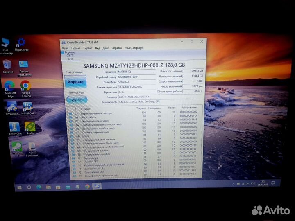Select the C: D: disk tab
This screenshot has width=295, height=221.
pyautogui.click(x=70, y=56)
